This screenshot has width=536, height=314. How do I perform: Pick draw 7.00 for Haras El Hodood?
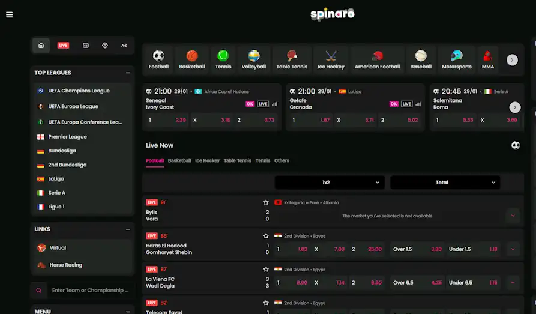(330, 249)
